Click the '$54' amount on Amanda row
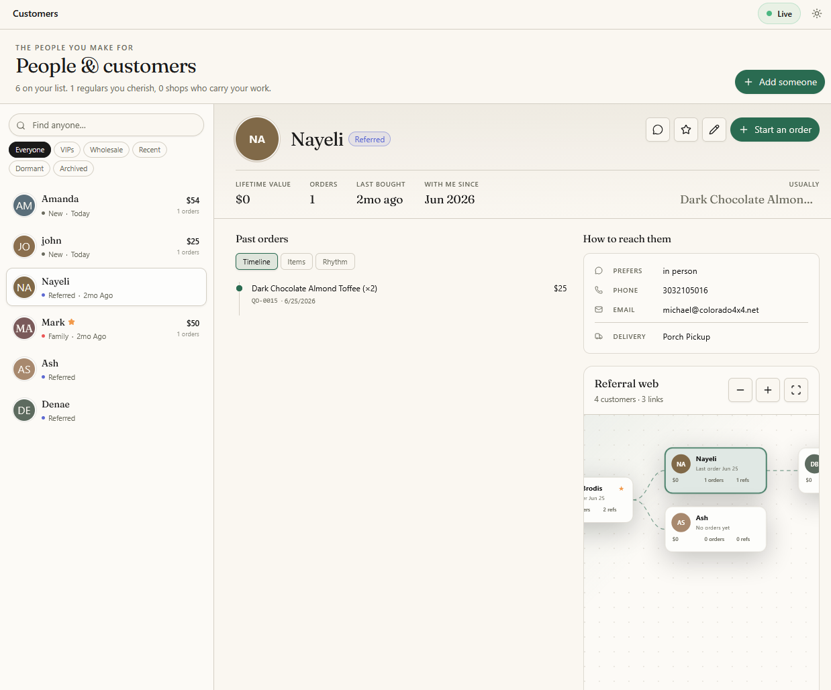The height and width of the screenshot is (690, 831). (193, 200)
